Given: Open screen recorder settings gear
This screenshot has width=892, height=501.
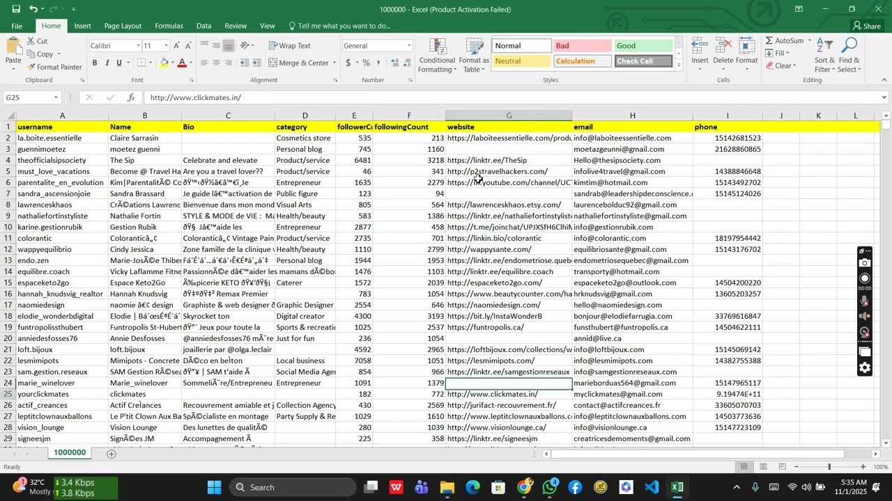Looking at the screenshot, I should click(865, 367).
